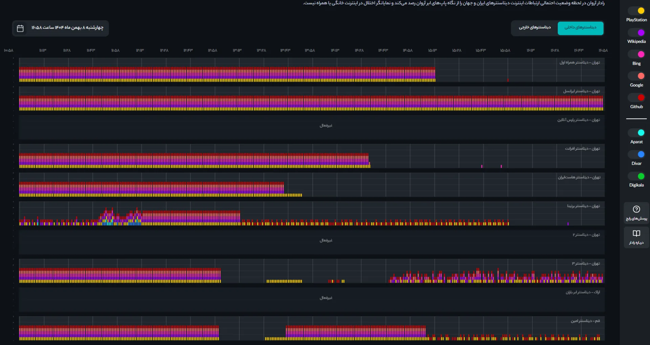Click the calendar icon in date picker
The image size is (650, 345).
[20, 28]
